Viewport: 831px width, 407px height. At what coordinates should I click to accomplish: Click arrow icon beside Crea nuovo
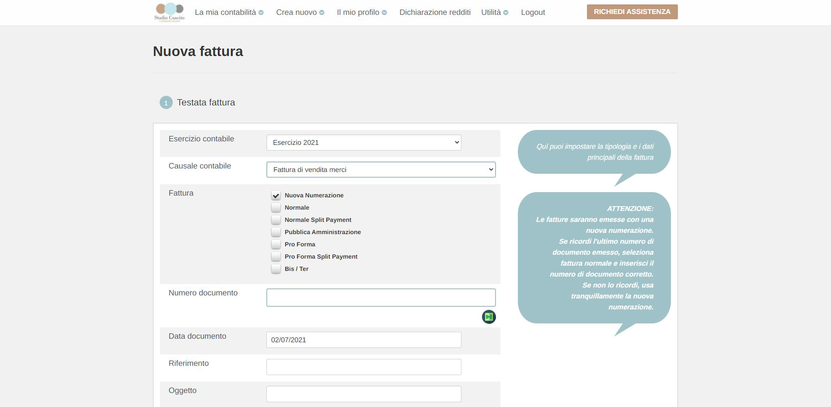coord(322,13)
